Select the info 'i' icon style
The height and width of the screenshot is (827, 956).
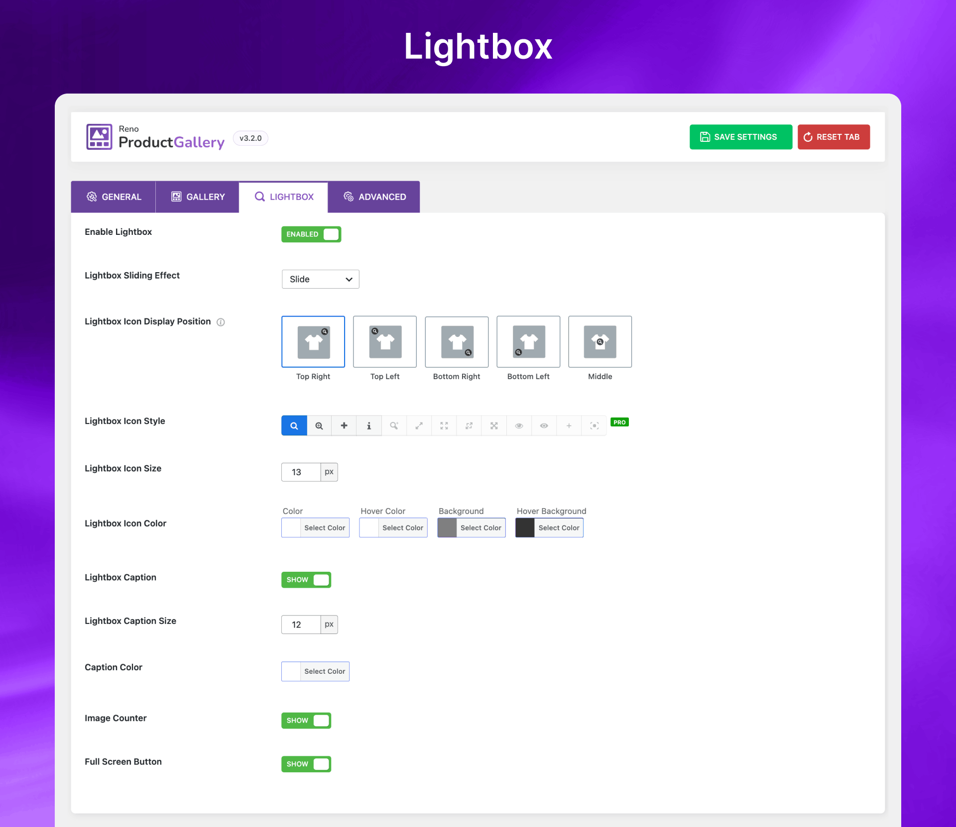pyautogui.click(x=369, y=426)
